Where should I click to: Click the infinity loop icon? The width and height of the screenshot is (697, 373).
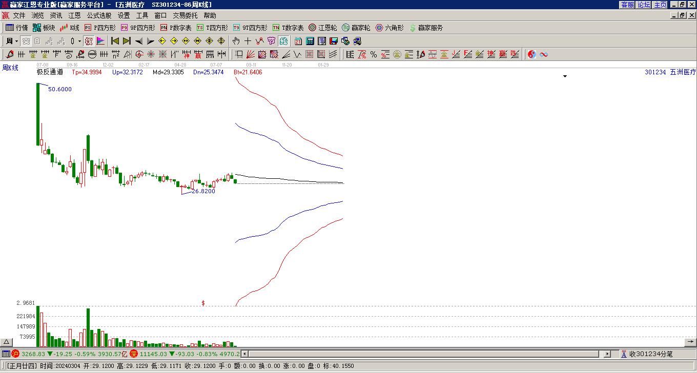[x=544, y=54]
